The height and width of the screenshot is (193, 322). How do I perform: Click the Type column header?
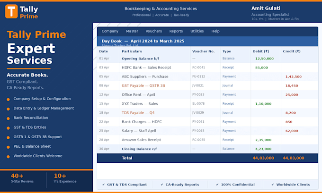point(227,51)
